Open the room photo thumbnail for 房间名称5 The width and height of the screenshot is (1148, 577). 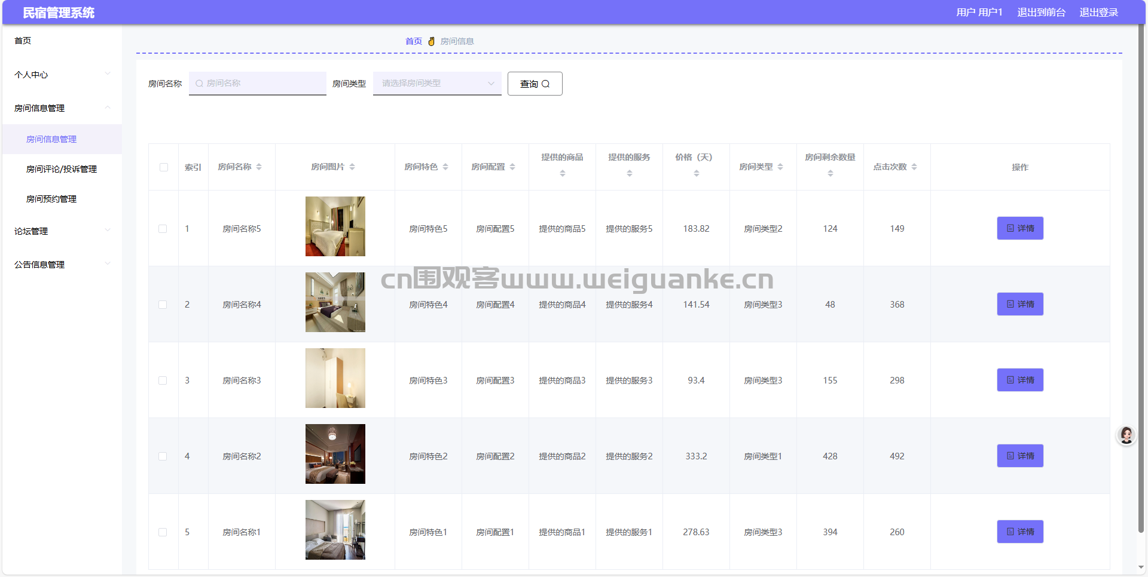[335, 226]
